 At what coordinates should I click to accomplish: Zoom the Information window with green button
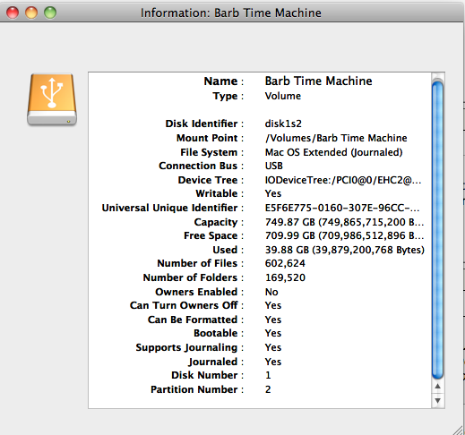(50, 13)
